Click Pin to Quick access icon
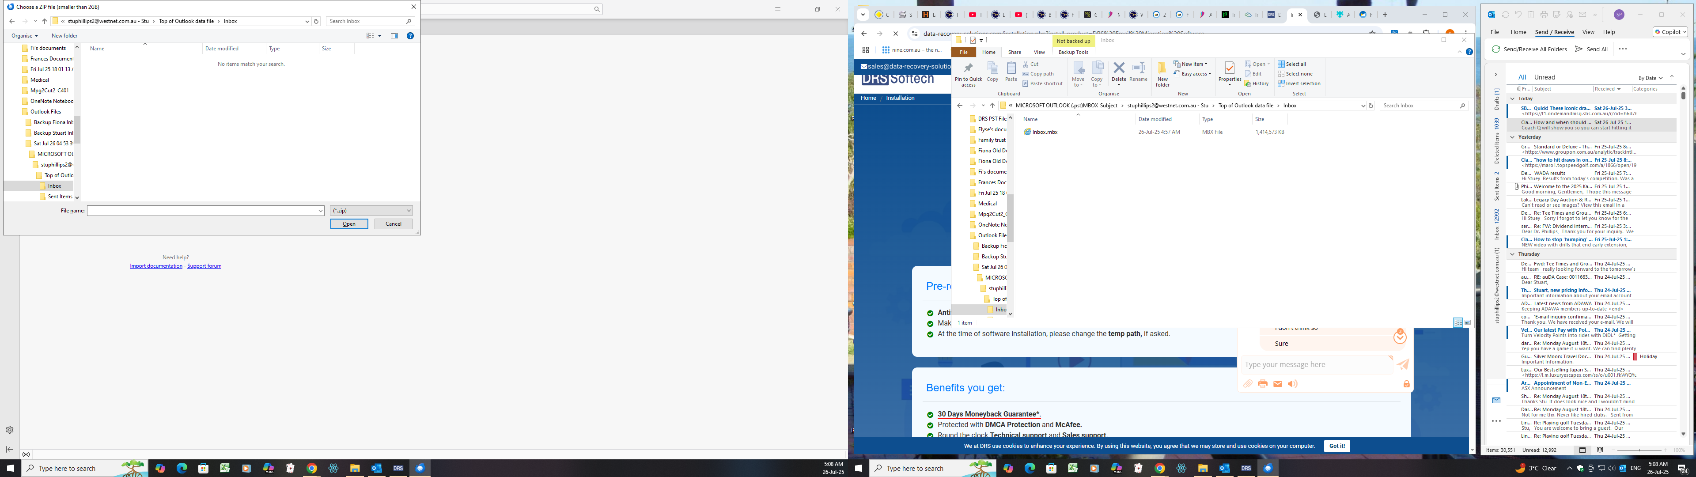This screenshot has width=1696, height=477. 968,68
